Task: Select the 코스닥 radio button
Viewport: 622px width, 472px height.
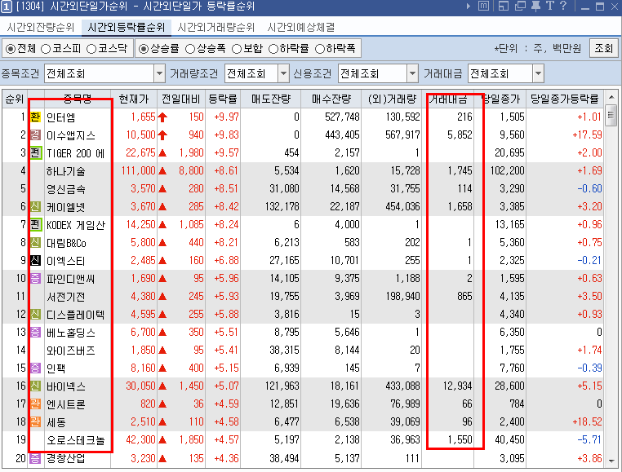Action: (91, 49)
